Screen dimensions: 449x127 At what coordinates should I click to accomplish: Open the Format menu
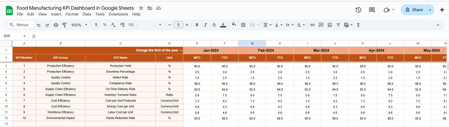[72, 14]
